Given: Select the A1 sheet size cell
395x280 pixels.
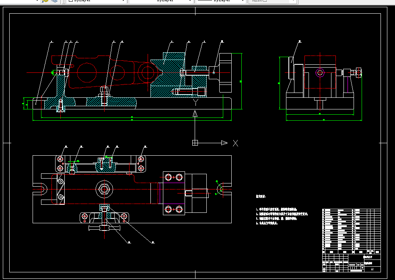Looking at the screenshot, I should [372, 269].
